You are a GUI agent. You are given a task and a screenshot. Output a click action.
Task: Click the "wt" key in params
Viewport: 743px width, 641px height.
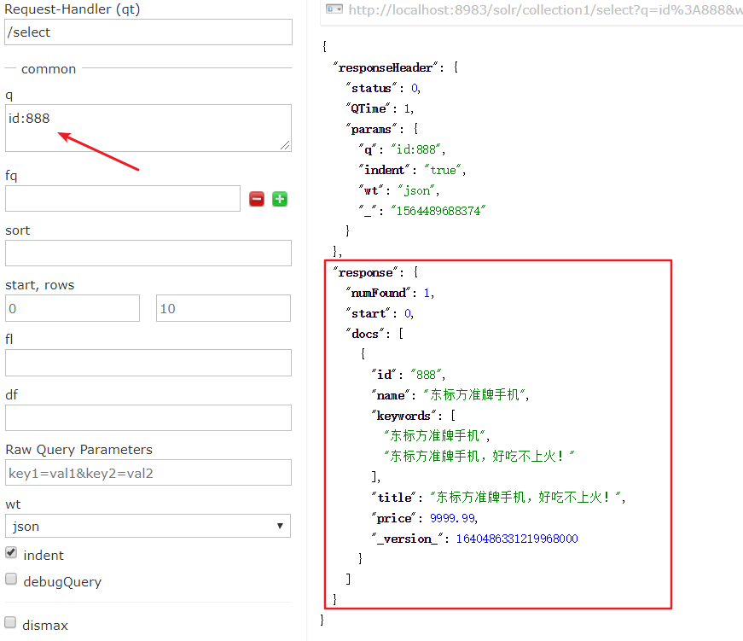point(372,190)
